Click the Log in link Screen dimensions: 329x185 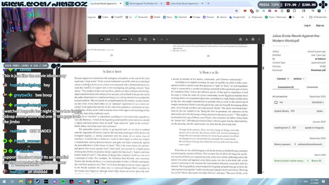click(x=307, y=25)
